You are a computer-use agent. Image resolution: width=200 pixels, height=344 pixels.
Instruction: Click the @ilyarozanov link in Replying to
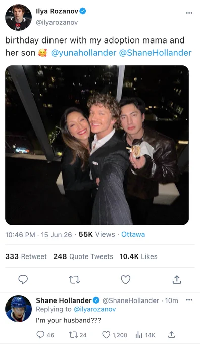94,309
